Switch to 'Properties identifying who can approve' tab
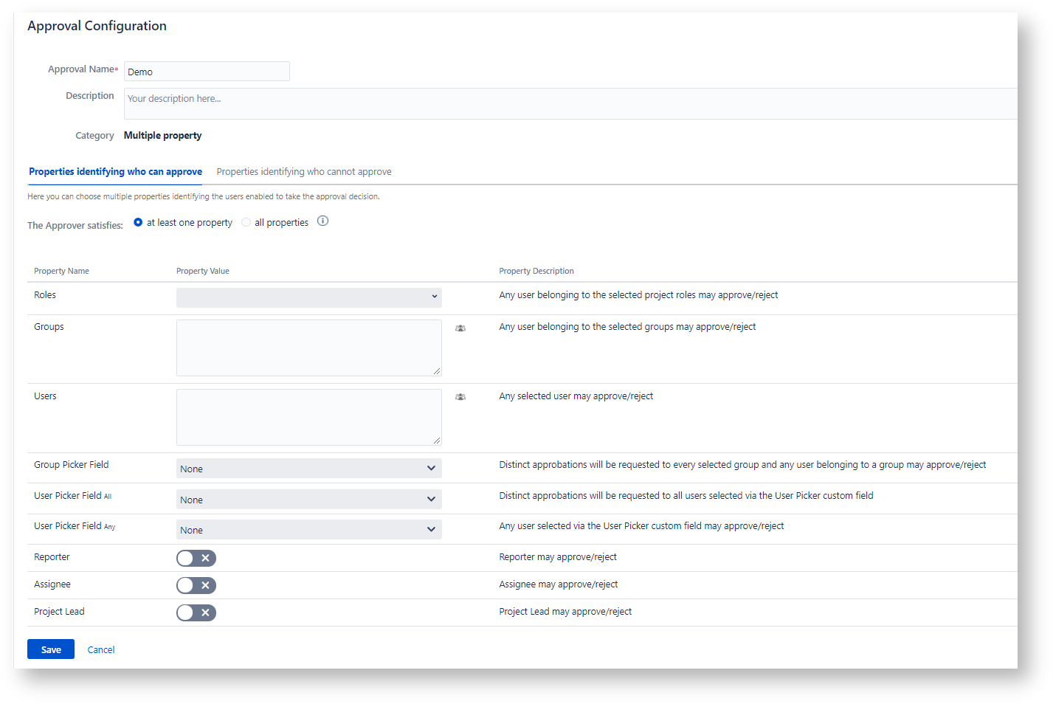1053x704 pixels. pos(115,172)
